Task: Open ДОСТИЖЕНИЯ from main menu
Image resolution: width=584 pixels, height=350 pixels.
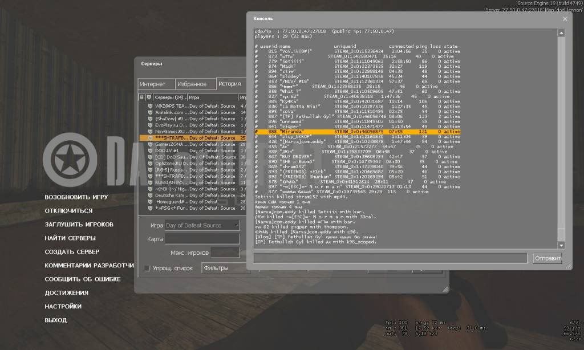Action: [67, 292]
